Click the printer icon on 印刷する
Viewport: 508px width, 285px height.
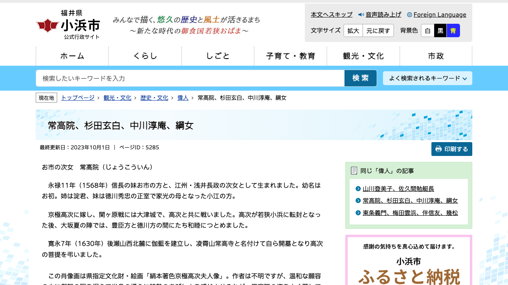click(439, 149)
